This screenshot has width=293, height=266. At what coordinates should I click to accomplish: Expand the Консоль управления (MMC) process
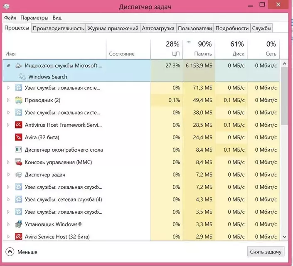point(8,162)
